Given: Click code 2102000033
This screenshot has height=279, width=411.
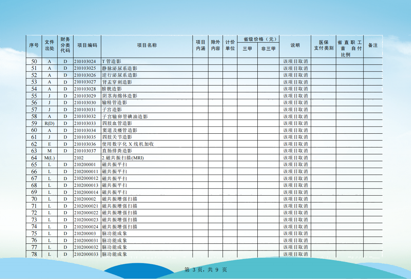Looking at the screenshot, I should pos(86,254).
